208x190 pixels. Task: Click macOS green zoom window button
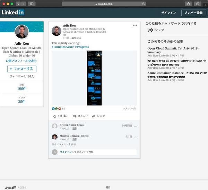click(x=12, y=4)
